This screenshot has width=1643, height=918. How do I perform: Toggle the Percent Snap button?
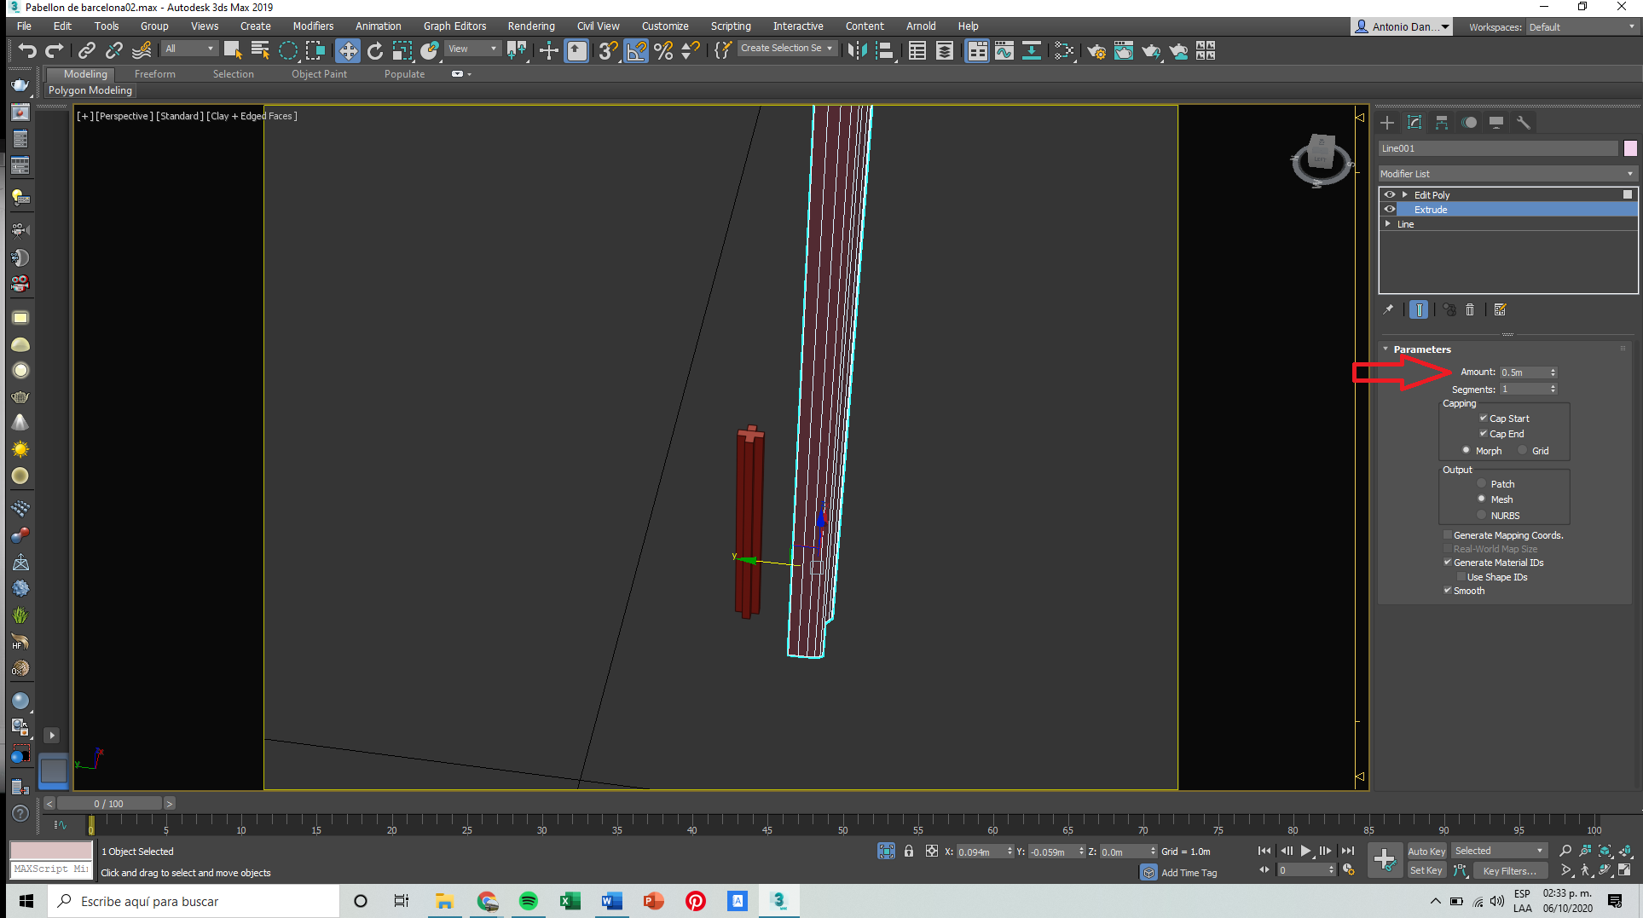663,51
